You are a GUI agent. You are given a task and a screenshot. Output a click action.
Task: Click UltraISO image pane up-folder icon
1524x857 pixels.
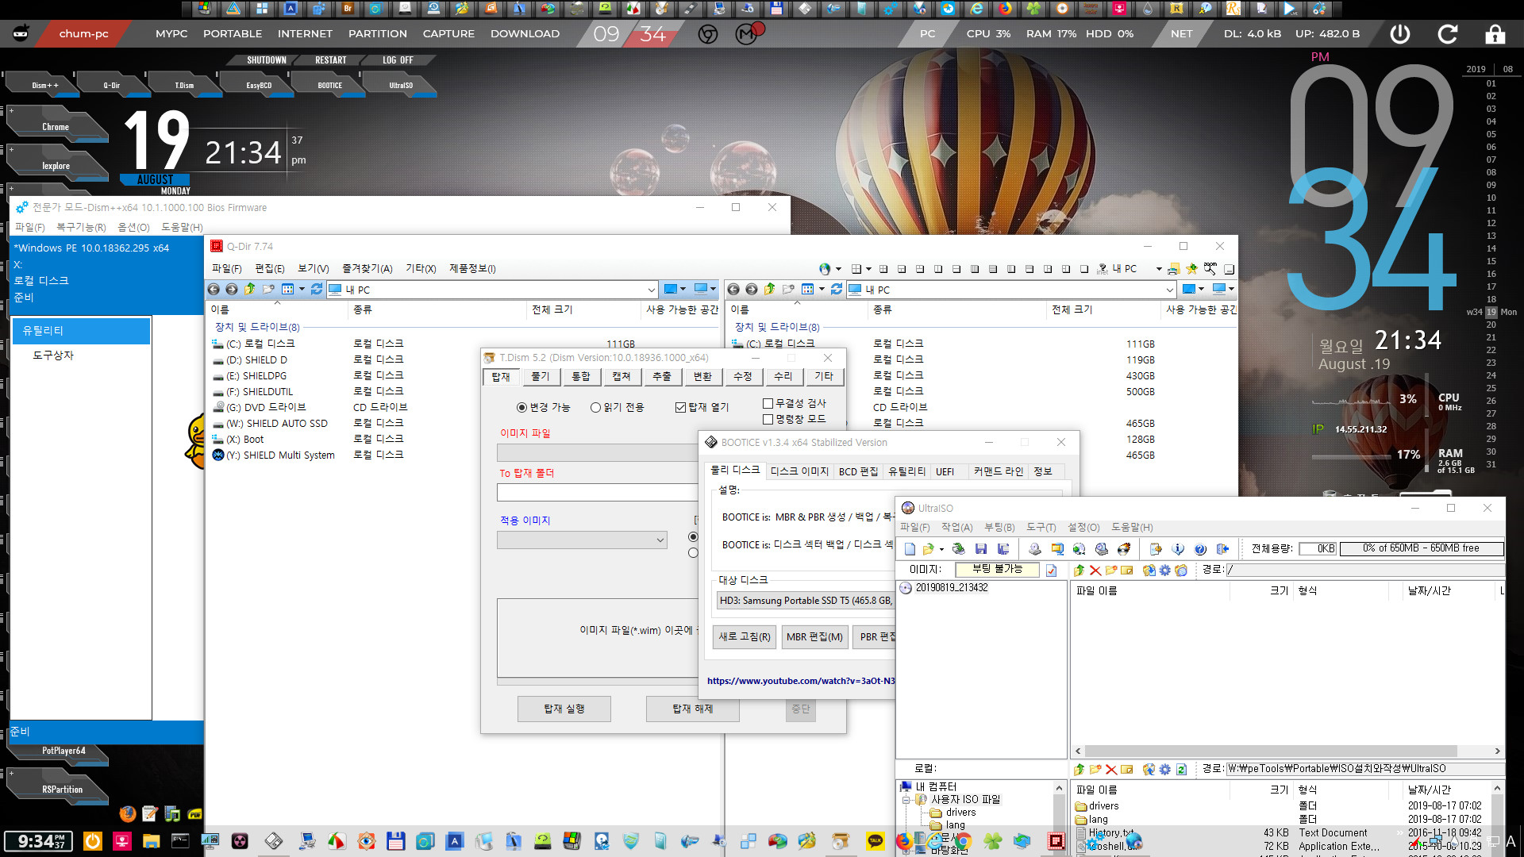pyautogui.click(x=1079, y=570)
